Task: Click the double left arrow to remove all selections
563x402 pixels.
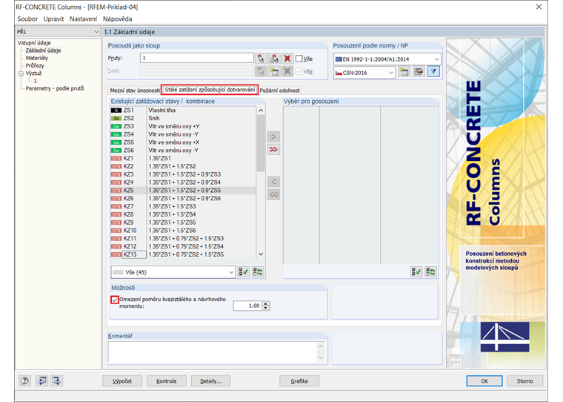Action: pyautogui.click(x=273, y=194)
